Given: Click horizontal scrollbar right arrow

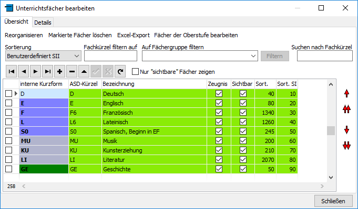Looking at the screenshot, I should [x=322, y=186].
